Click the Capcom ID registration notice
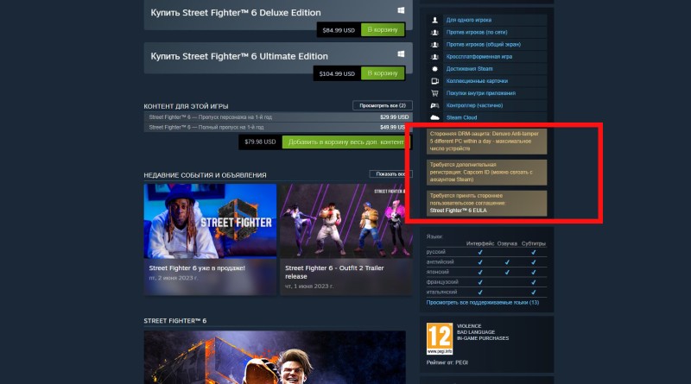 click(x=486, y=173)
